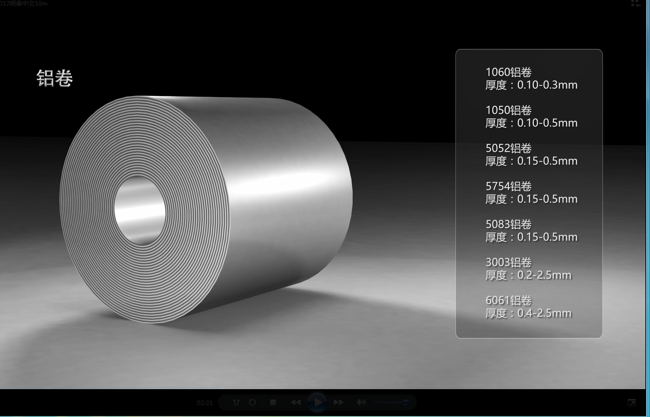The image size is (650, 417).
Task: Click the video title at top left
Action: click(24, 4)
